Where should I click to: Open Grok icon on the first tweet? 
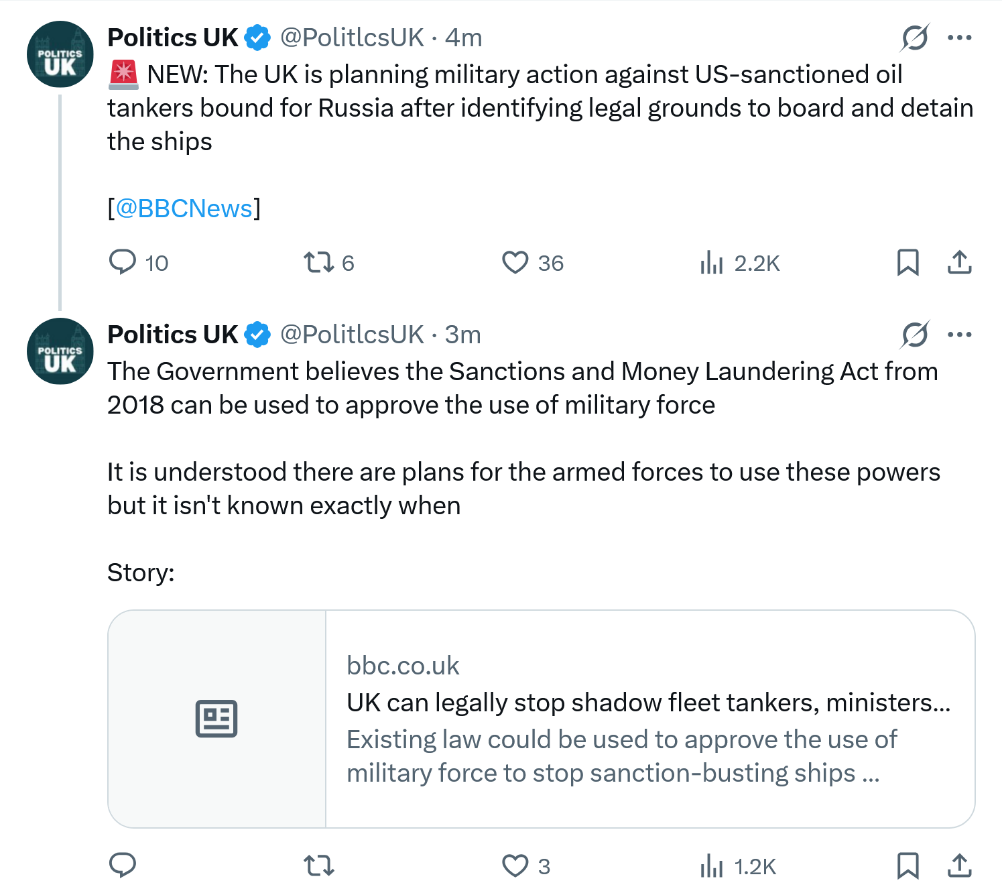tap(915, 38)
